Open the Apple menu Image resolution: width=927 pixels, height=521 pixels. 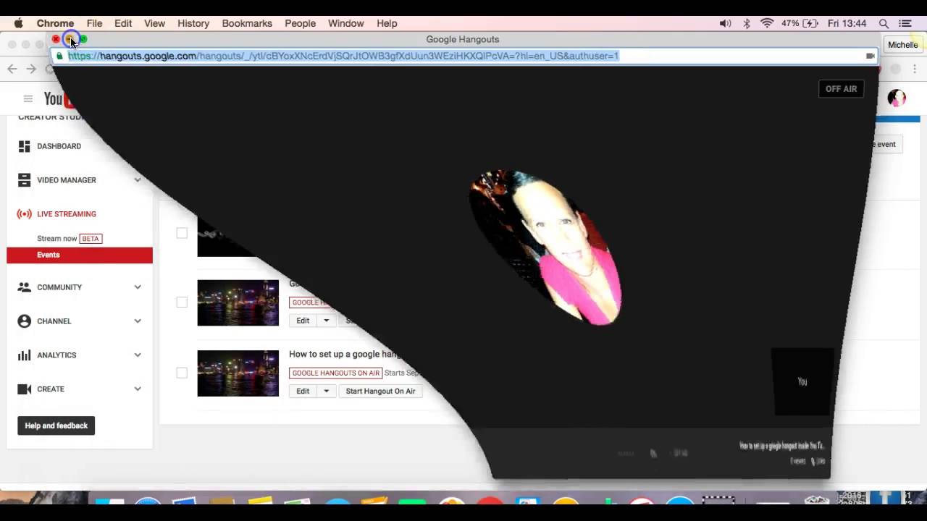[18, 23]
